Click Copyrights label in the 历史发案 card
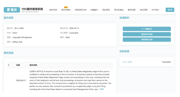 (166, 62)
